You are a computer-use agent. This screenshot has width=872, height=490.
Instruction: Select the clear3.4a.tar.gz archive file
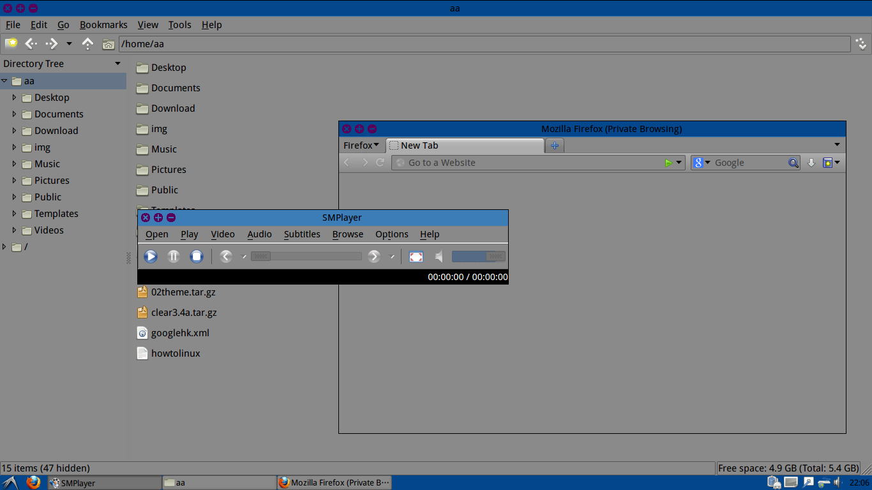click(x=177, y=313)
